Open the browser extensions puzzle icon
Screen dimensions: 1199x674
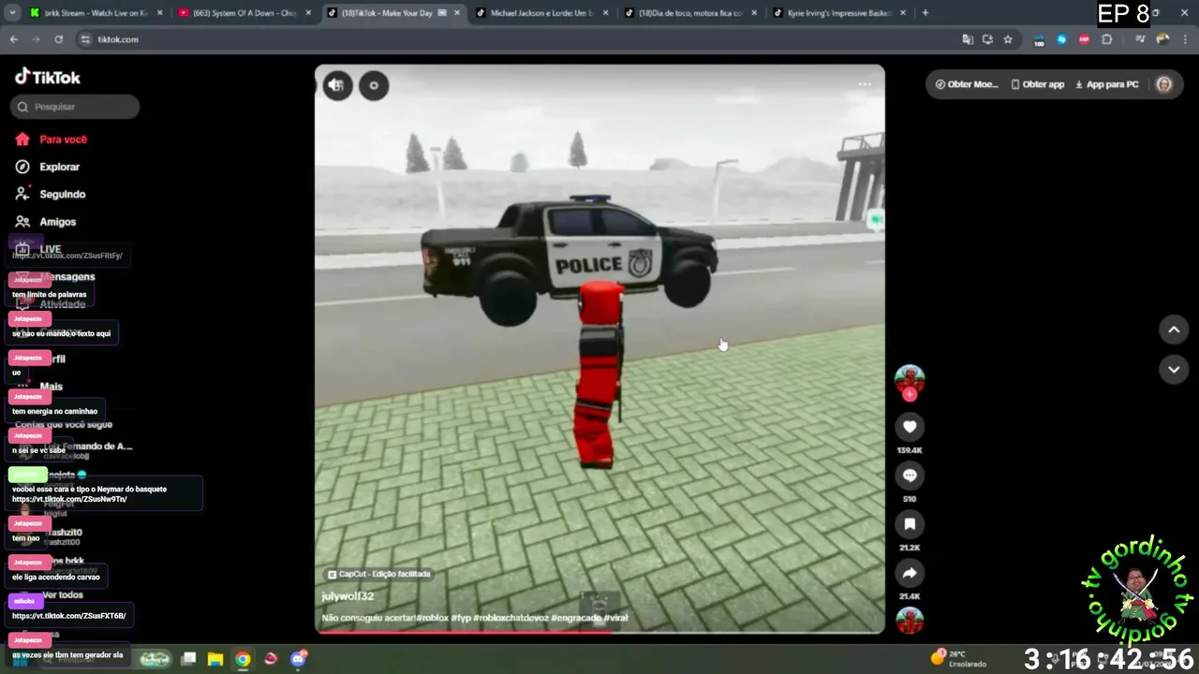coord(1107,39)
